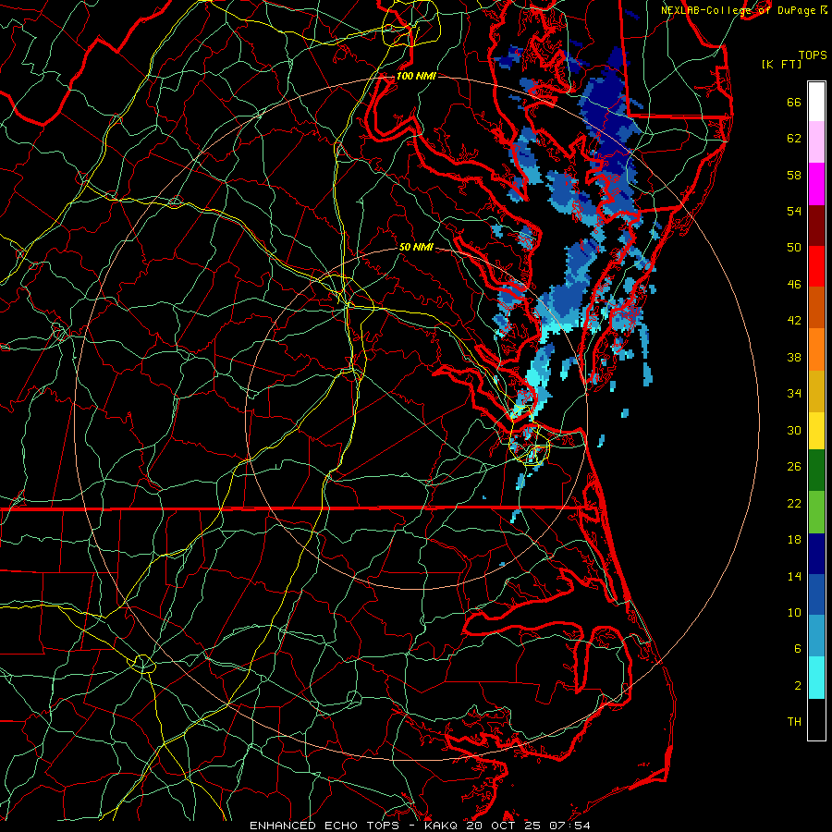
Task: Pick the light orange legend swatch
Action: point(816,349)
